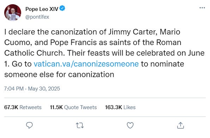Open the Pope Leo XIV profile picture
Viewport: 210px width, 138px height.
(x=13, y=13)
